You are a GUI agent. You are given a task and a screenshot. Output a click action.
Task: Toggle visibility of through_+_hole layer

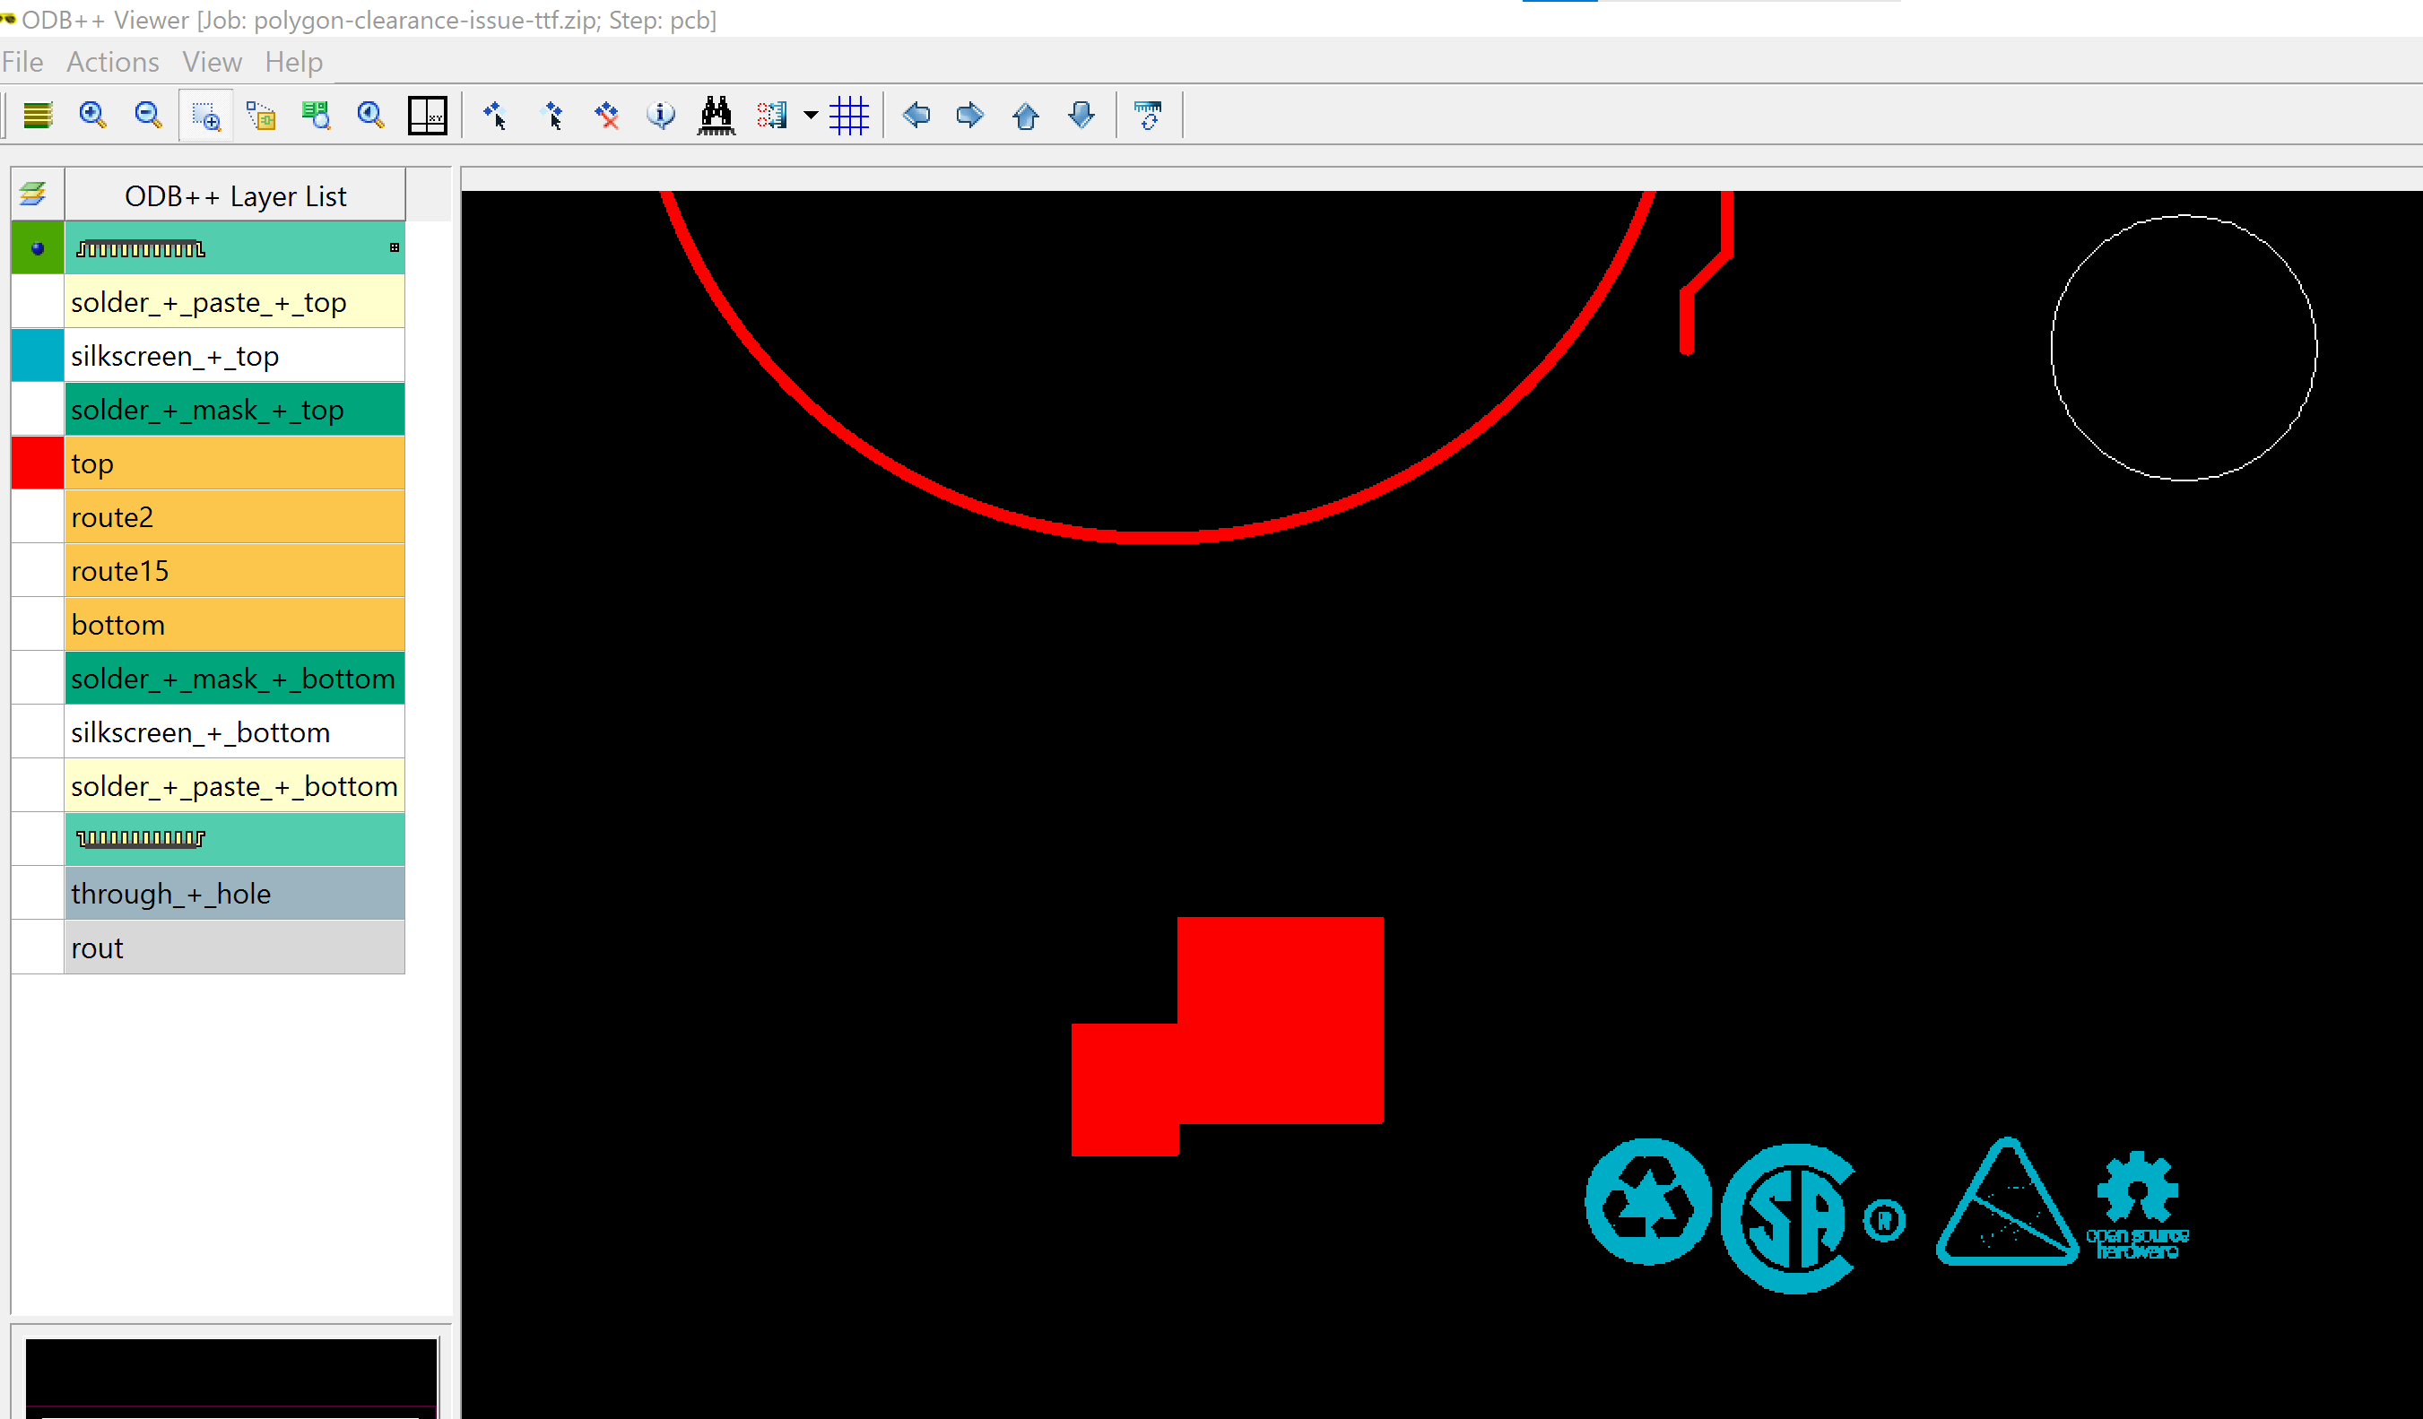[38, 894]
